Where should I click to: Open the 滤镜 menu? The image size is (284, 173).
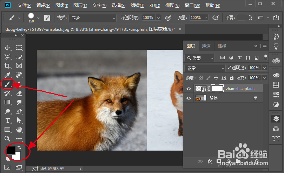137,5
